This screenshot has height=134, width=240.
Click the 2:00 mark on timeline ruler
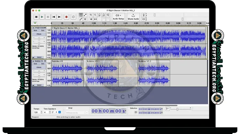coord(136,23)
